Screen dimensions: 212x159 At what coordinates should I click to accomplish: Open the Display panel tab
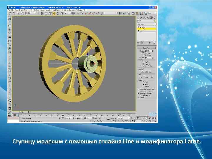(x=151, y=18)
